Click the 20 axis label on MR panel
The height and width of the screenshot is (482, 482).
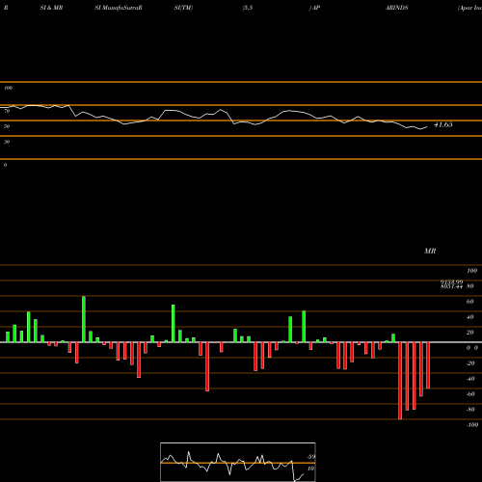click(x=470, y=333)
